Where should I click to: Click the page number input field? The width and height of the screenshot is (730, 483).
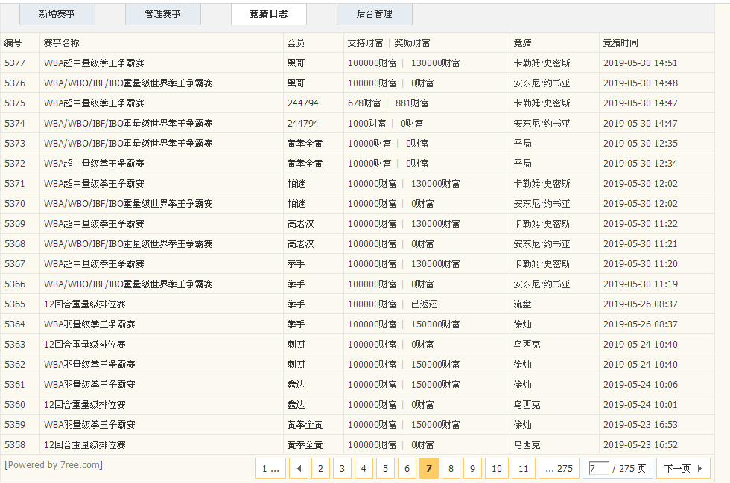pos(599,468)
